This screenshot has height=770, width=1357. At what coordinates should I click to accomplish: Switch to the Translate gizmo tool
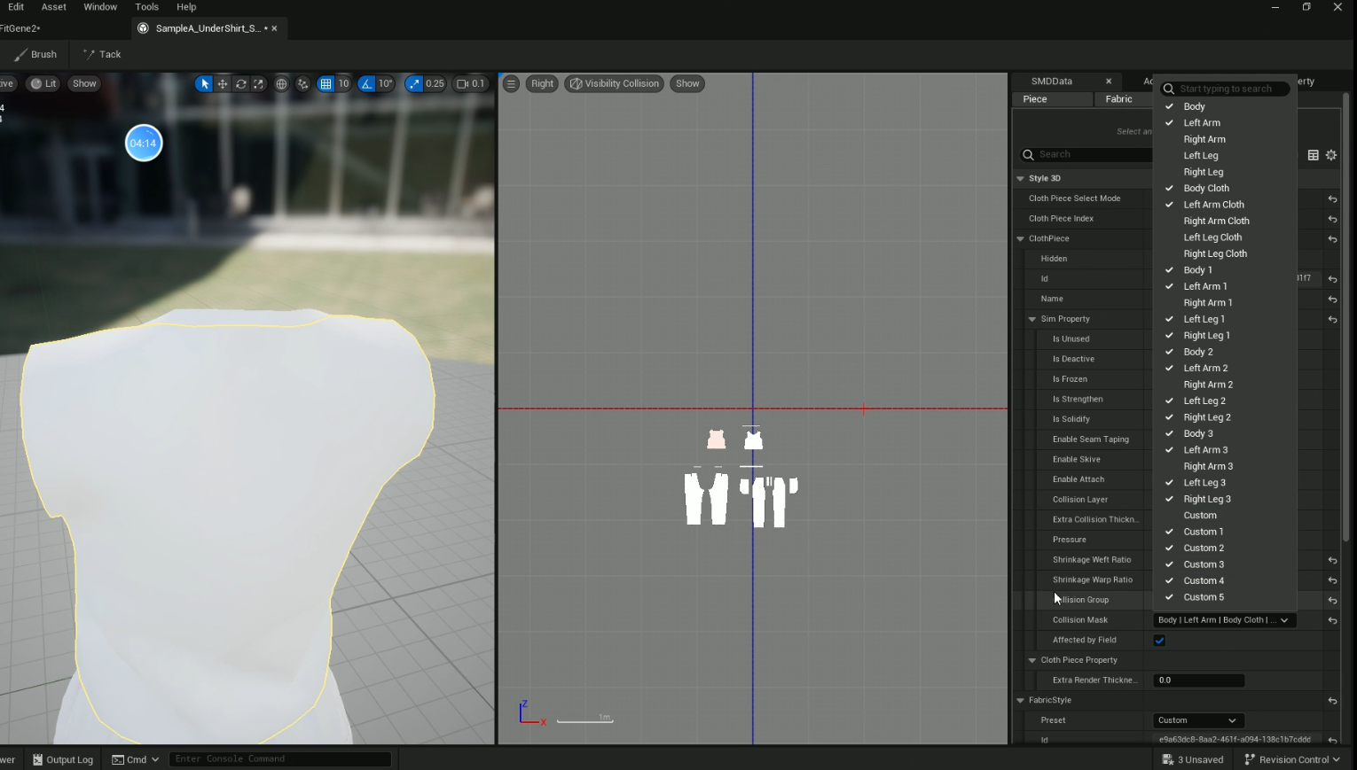point(223,83)
